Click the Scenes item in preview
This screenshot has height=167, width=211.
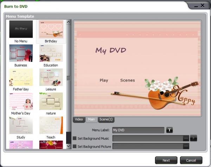128,80
